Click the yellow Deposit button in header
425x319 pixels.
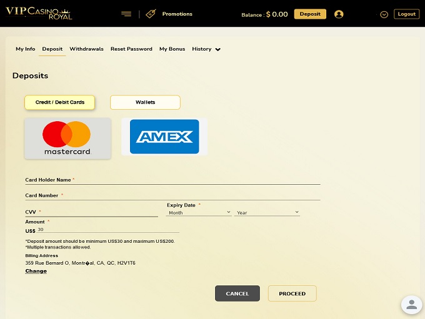click(x=310, y=14)
